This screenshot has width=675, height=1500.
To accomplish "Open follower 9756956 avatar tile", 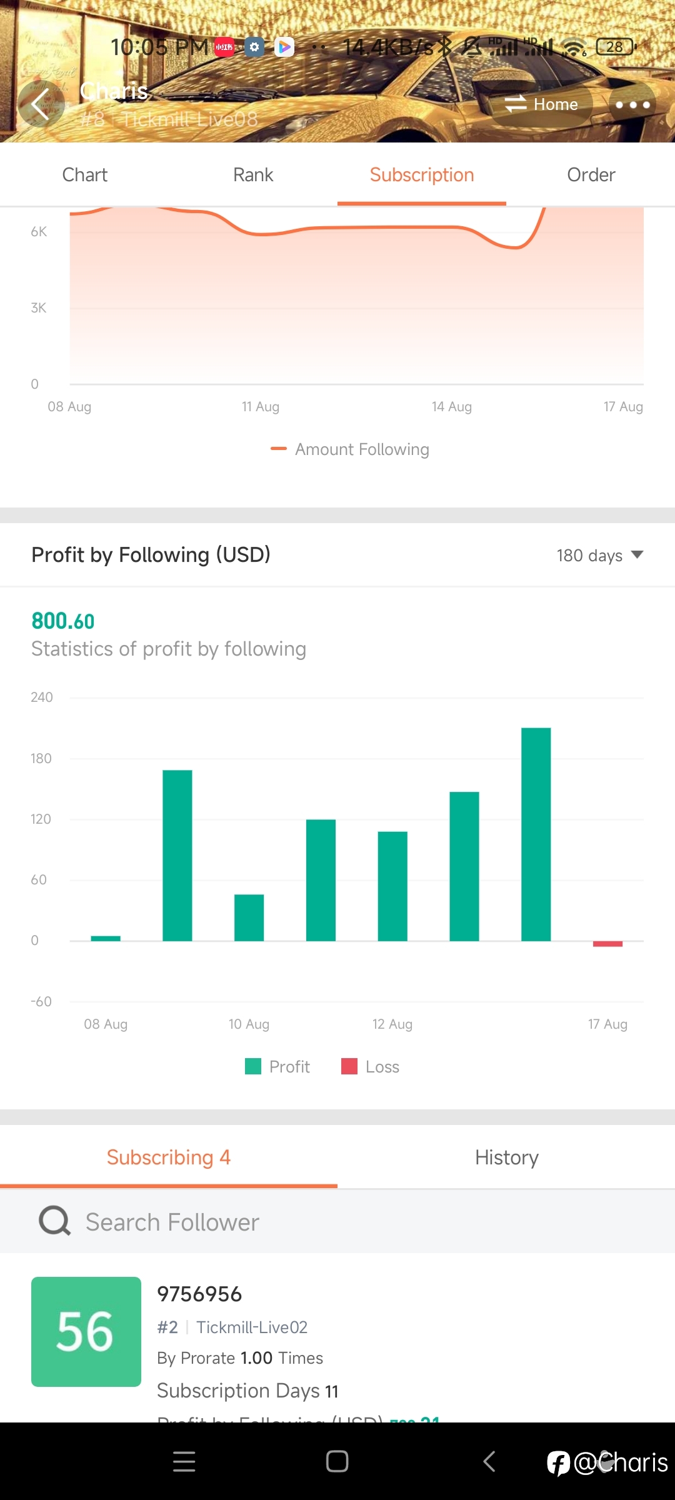I will (x=86, y=1332).
